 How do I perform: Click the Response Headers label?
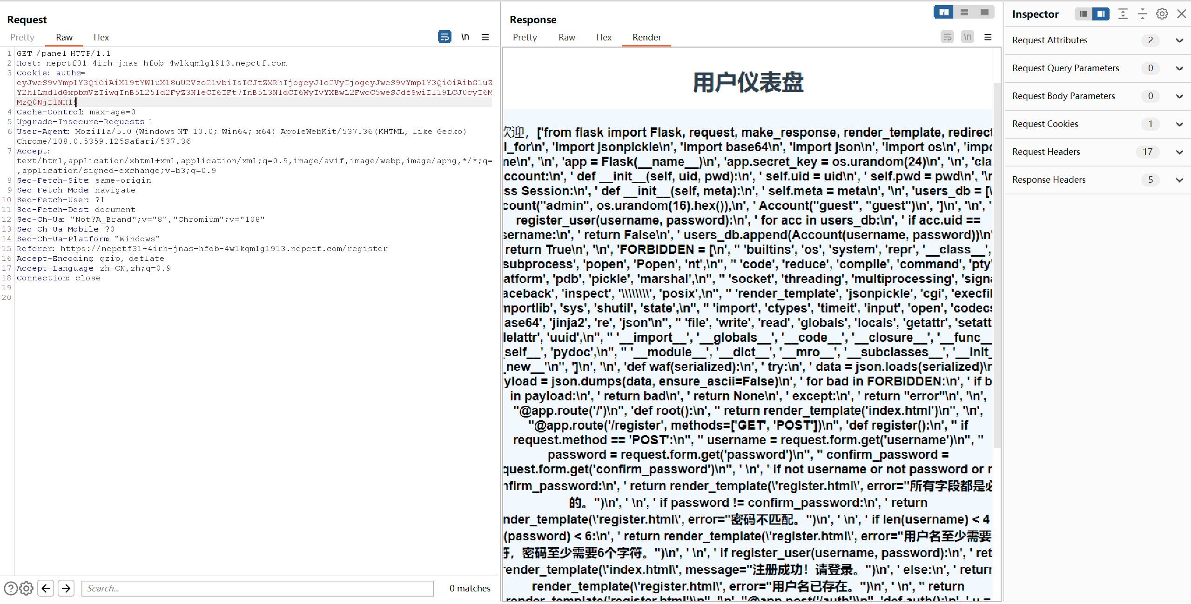click(x=1049, y=180)
